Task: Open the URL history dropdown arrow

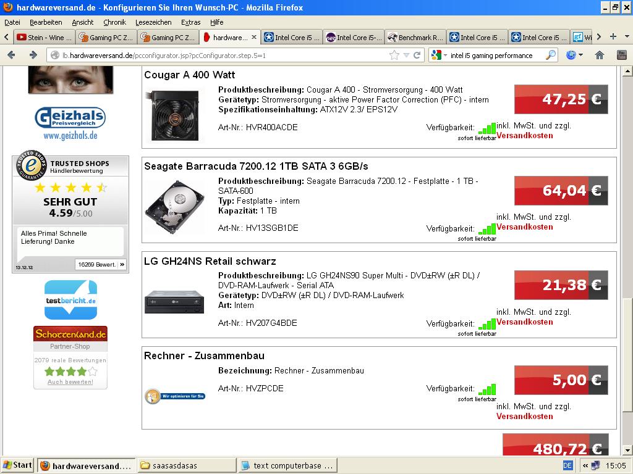Action: [x=407, y=55]
